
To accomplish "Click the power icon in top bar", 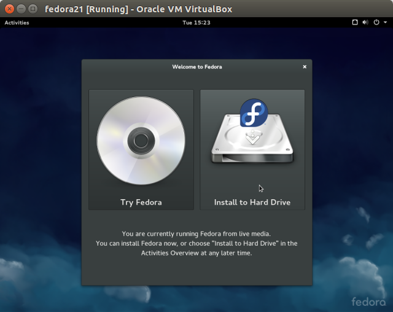I will 376,22.
